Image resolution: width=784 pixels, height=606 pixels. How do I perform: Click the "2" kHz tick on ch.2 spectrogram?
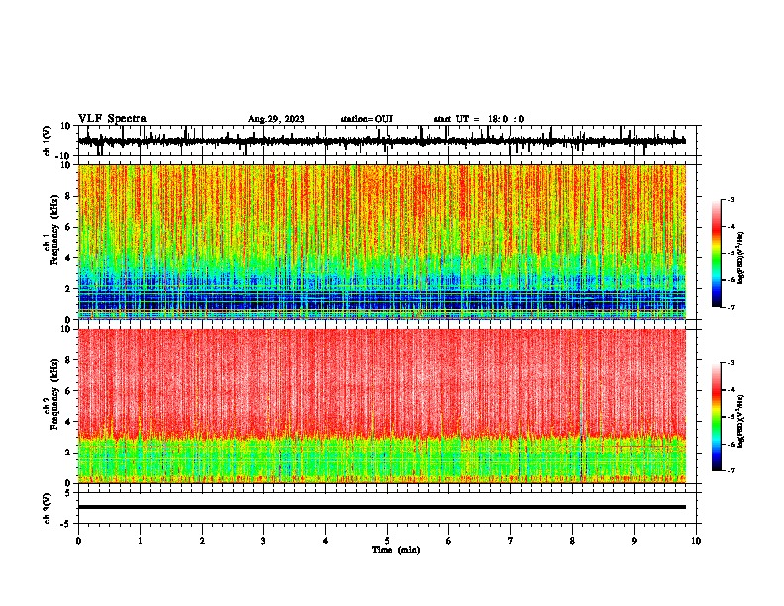[69, 453]
